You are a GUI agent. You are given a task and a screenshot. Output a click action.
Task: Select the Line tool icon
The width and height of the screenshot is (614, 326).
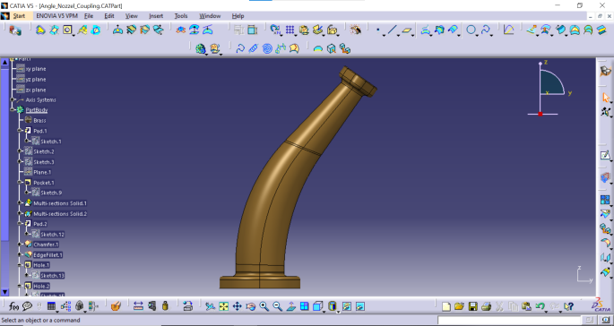pyautogui.click(x=392, y=30)
